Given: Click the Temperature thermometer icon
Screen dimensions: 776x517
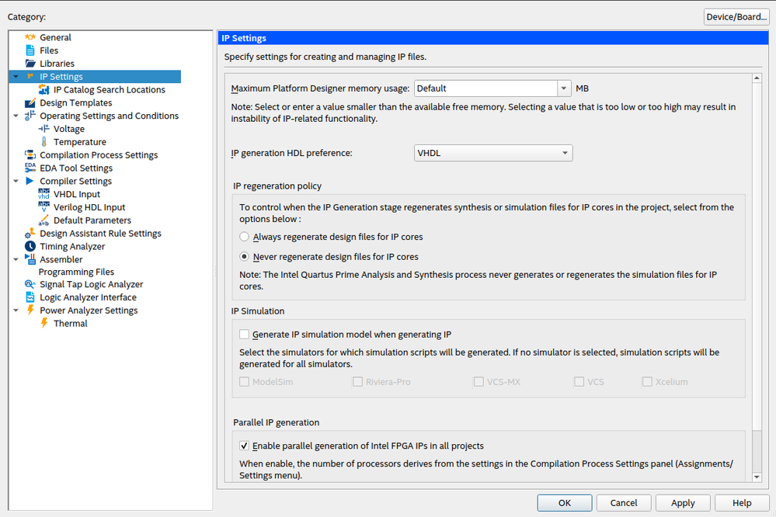Looking at the screenshot, I should click(44, 142).
